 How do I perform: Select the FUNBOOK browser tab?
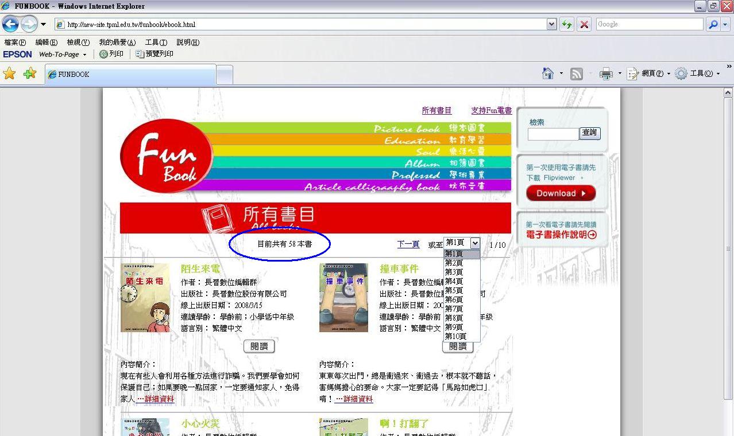130,75
